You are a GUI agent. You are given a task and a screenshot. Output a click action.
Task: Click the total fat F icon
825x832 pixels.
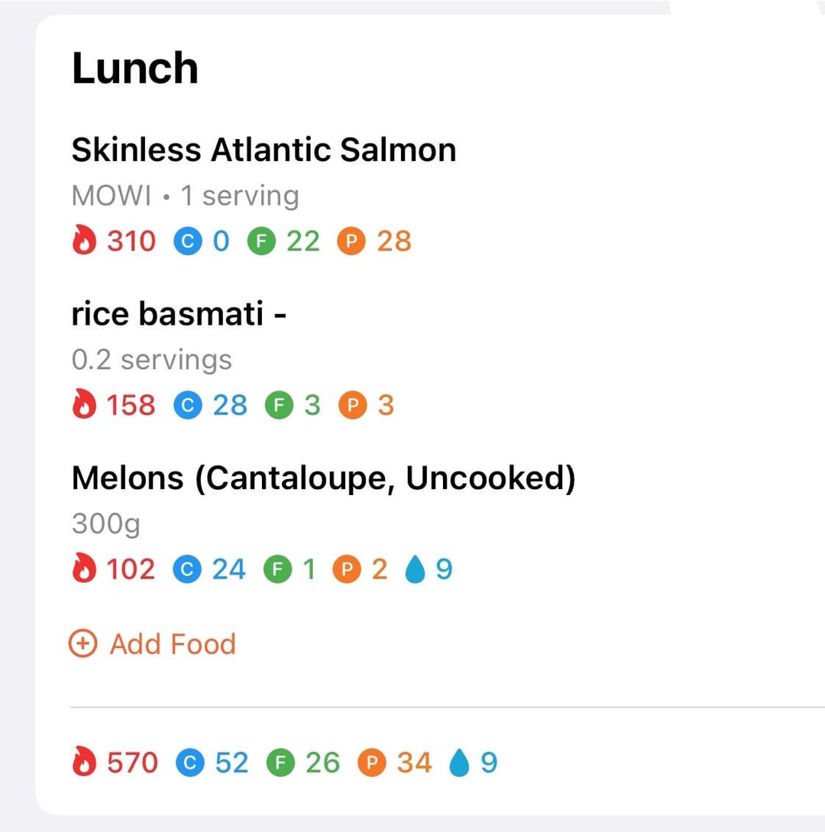(280, 762)
